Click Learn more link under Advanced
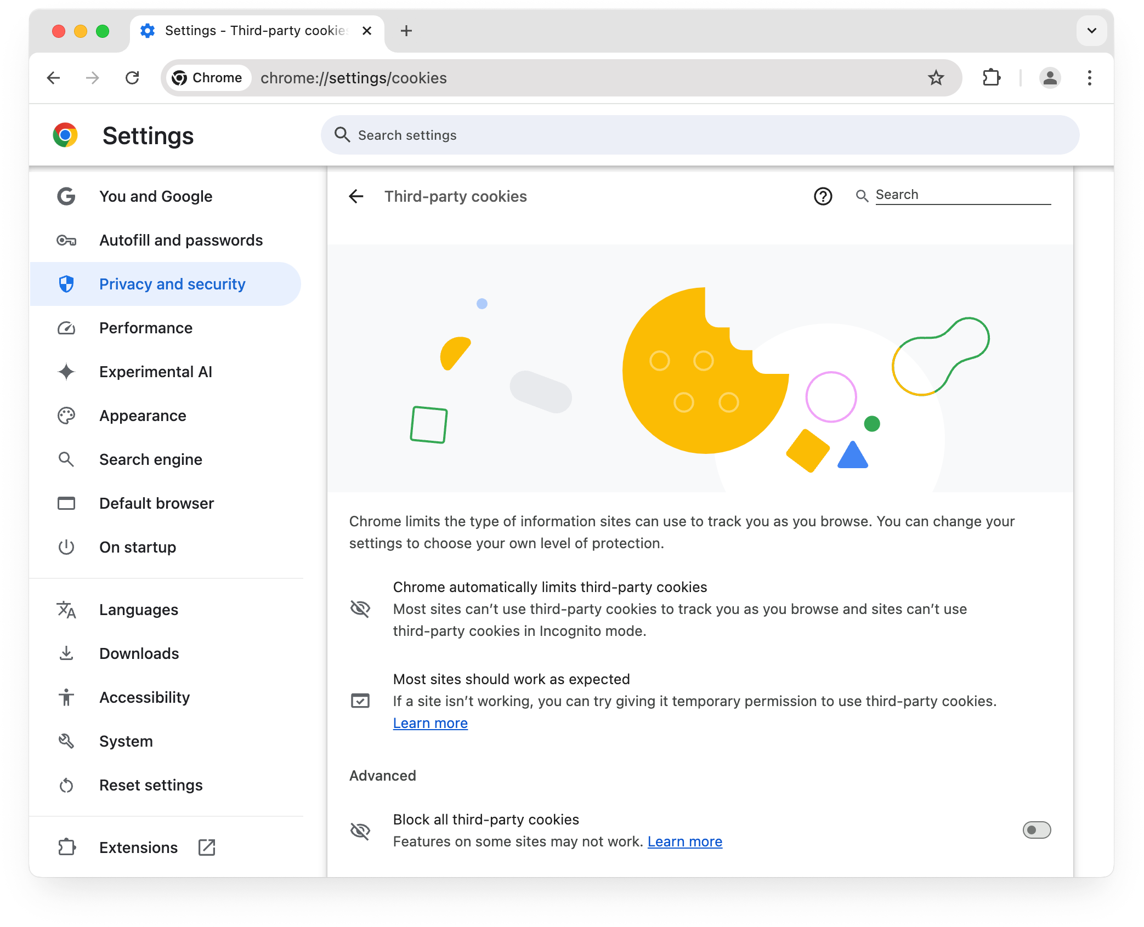Image resolution: width=1144 pixels, height=927 pixels. pyautogui.click(x=685, y=841)
